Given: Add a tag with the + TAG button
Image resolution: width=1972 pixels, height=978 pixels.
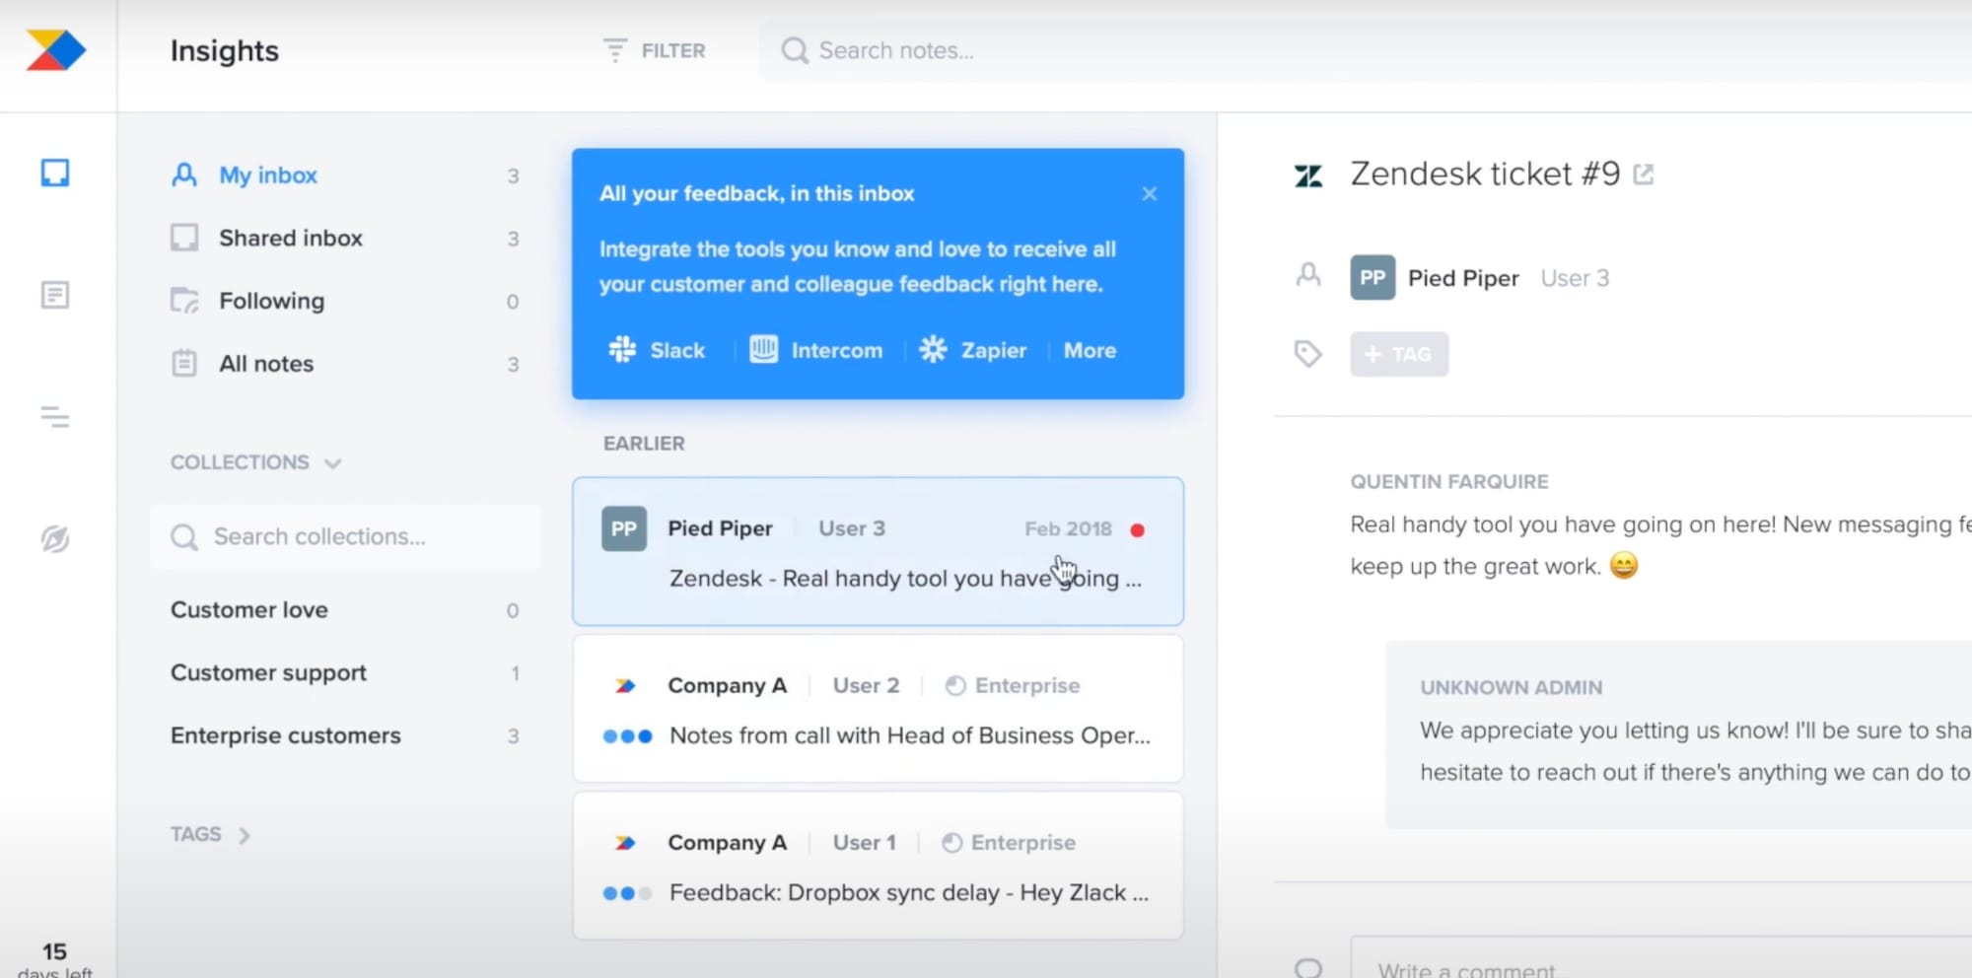Looking at the screenshot, I should [x=1399, y=354].
